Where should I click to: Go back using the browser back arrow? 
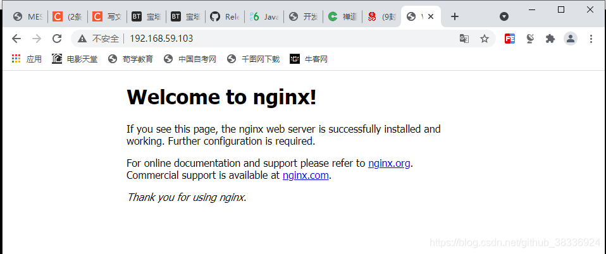(x=16, y=39)
